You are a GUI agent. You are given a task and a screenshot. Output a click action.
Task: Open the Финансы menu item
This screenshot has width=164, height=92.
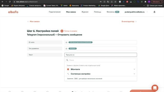pyautogui.click(x=113, y=12)
